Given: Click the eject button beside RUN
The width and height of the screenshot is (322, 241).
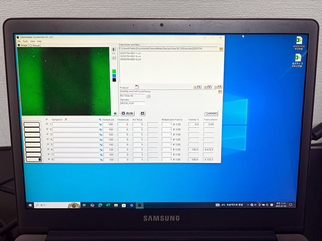Looking at the screenshot, I should tap(142, 114).
